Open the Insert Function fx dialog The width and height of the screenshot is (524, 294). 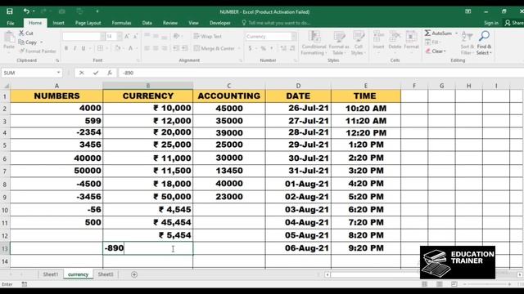coord(110,73)
